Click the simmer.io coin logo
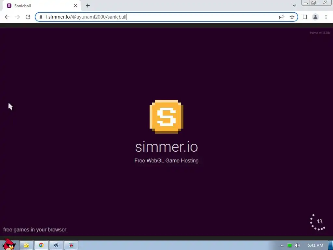 pos(166,117)
